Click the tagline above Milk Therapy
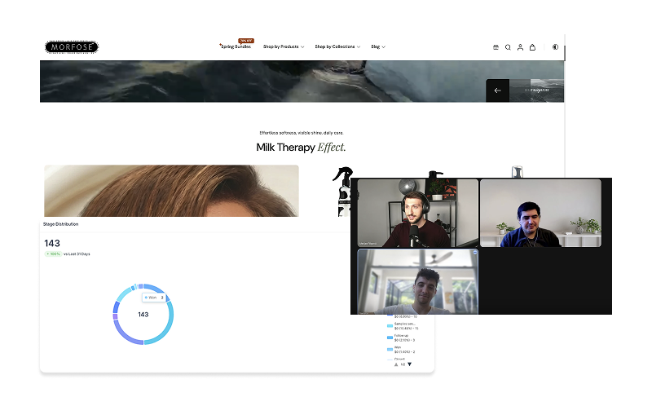 coord(302,133)
